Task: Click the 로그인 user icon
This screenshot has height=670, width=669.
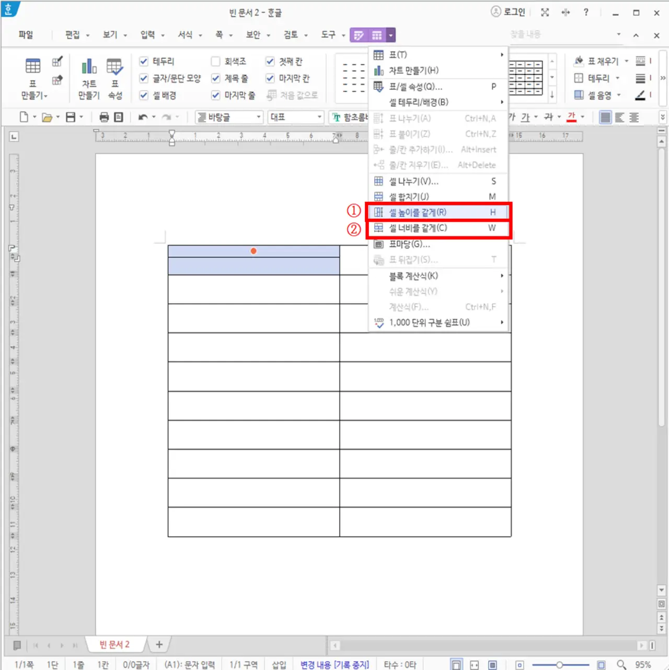Action: point(496,12)
